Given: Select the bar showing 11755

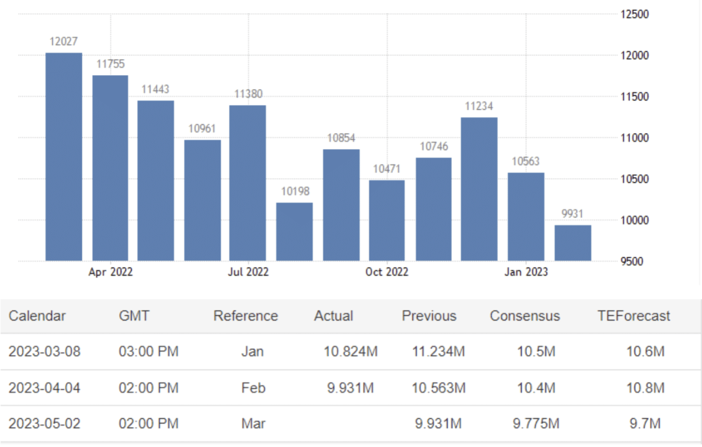Looking at the screenshot, I should [110, 168].
